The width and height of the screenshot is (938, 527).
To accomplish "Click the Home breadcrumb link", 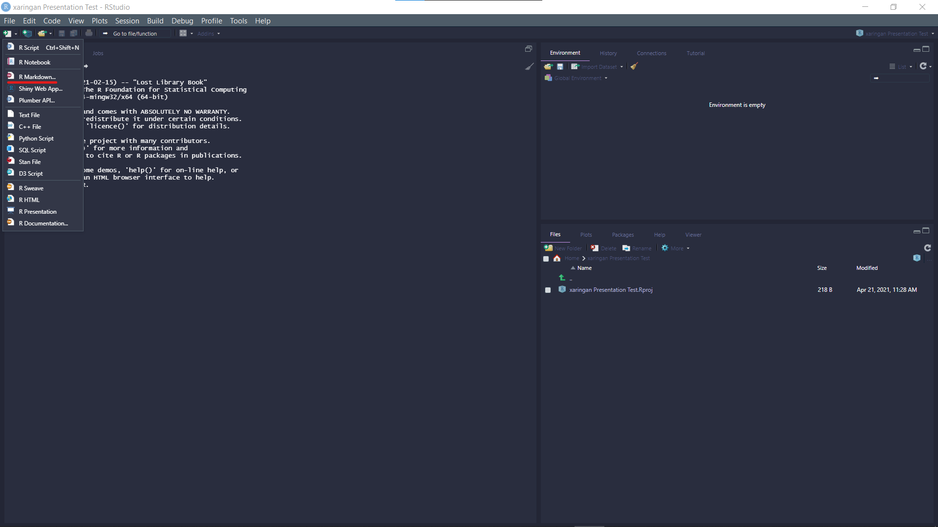I will click(572, 259).
